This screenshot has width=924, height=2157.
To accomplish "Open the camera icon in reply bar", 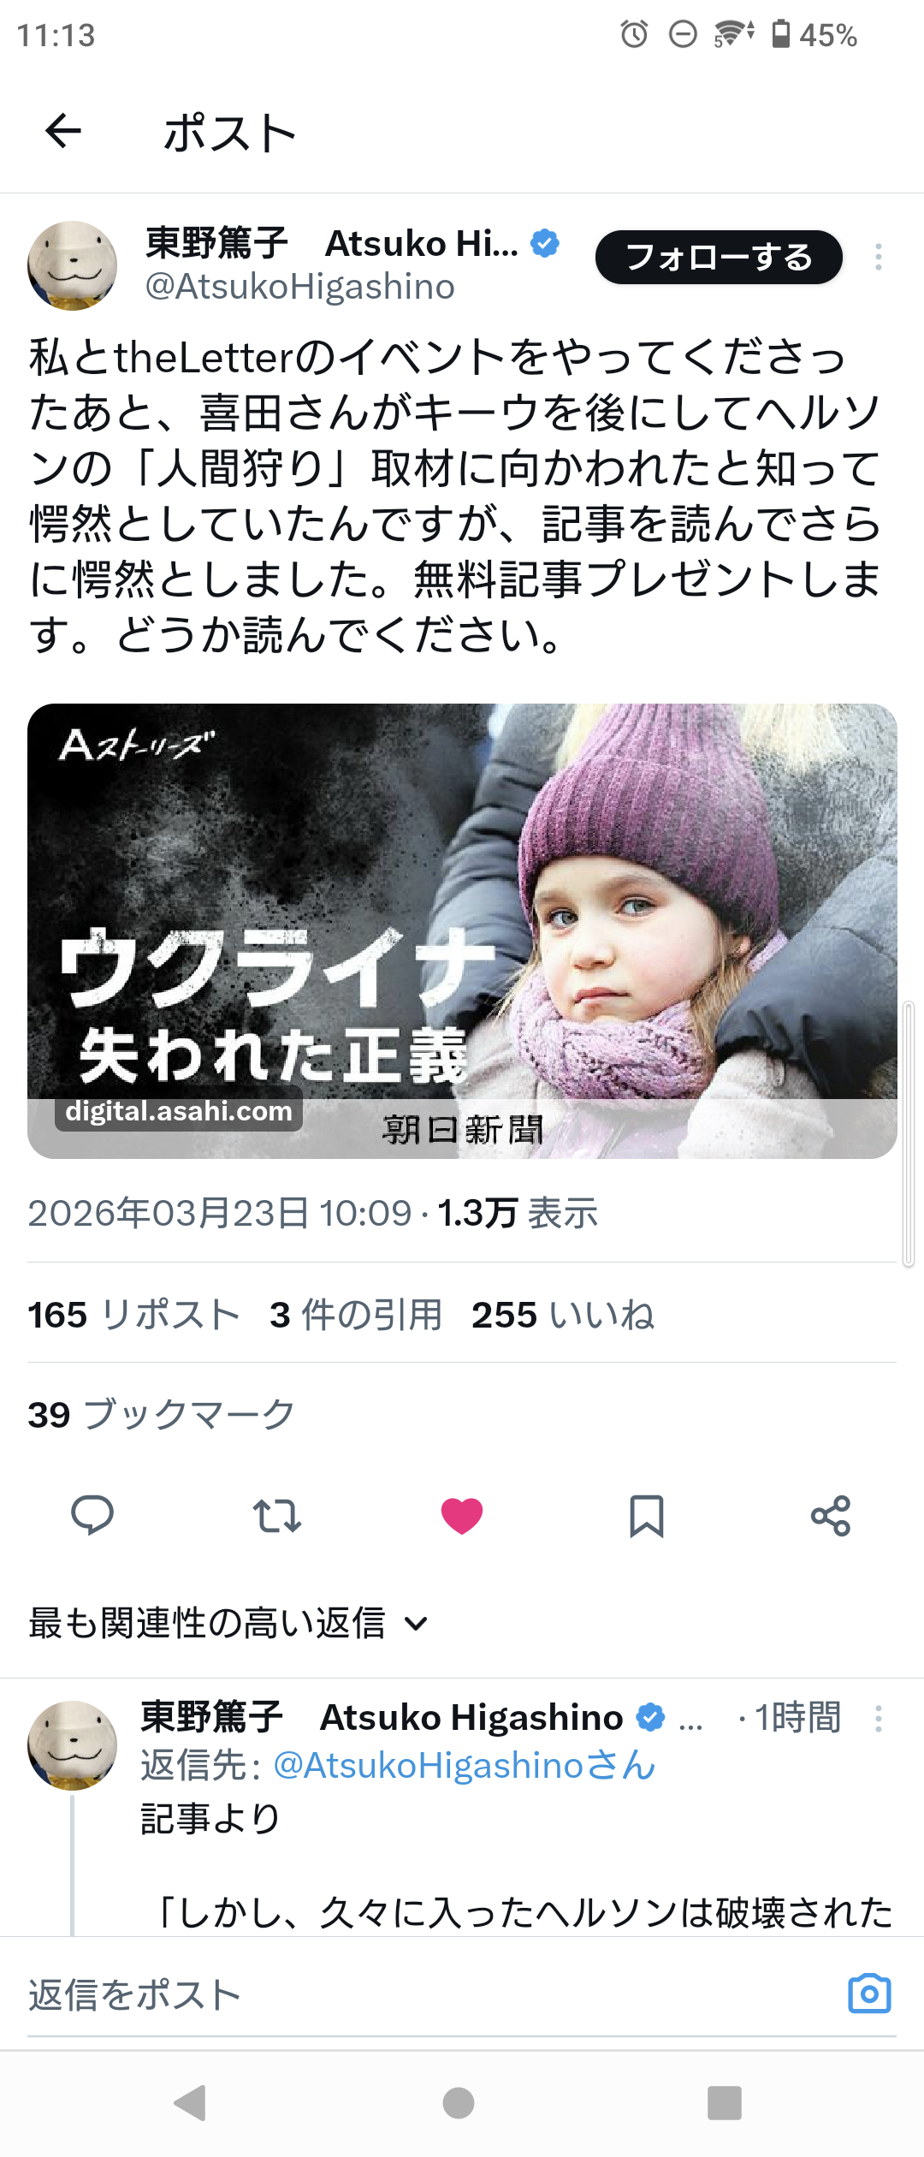I will point(869,1994).
